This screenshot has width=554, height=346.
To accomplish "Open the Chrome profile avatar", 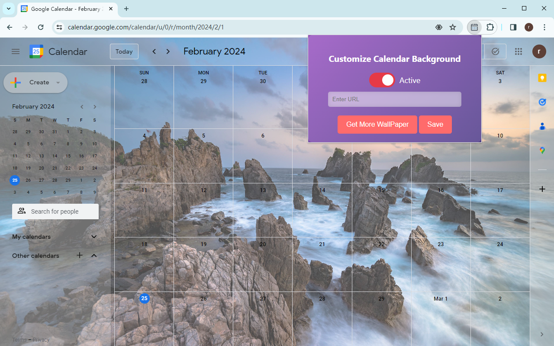I will coord(529,27).
